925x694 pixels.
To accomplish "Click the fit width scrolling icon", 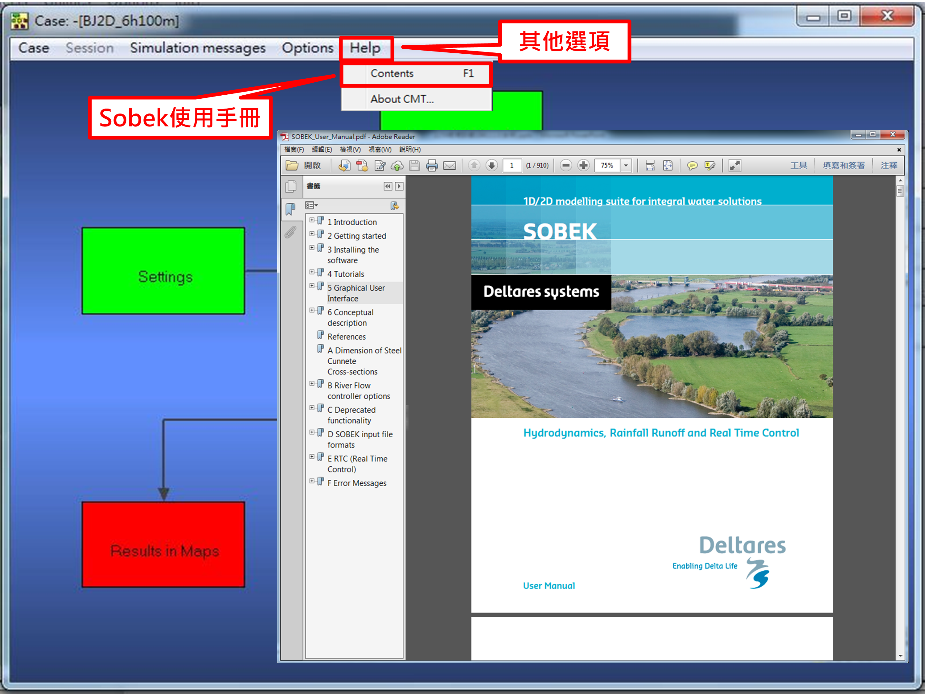I will pyautogui.click(x=650, y=166).
